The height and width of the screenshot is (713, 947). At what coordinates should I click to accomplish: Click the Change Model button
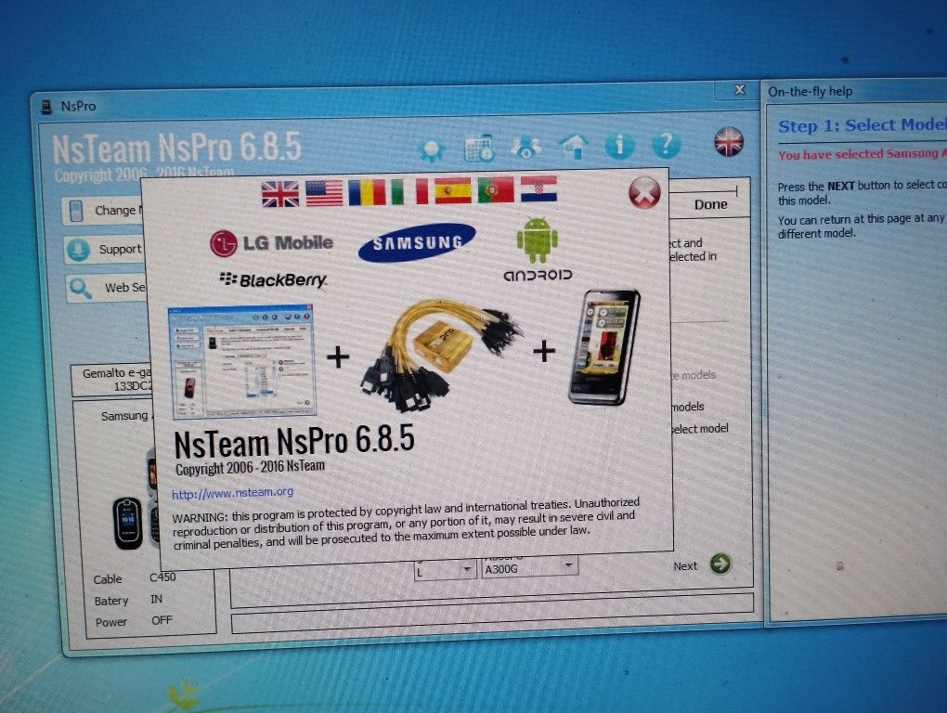pyautogui.click(x=104, y=211)
